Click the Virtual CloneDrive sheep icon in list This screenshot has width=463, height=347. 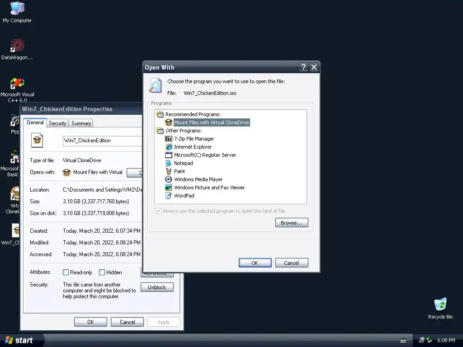tap(169, 122)
